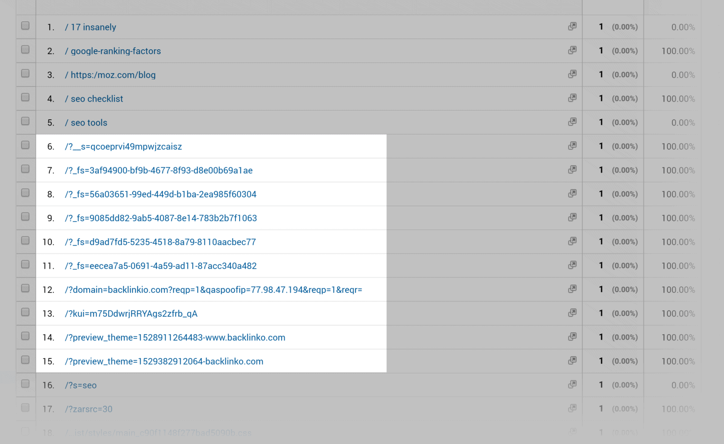The width and height of the screenshot is (724, 444).
Task: Enable the checkbox for row 9's _fs entry
Action: click(25, 217)
